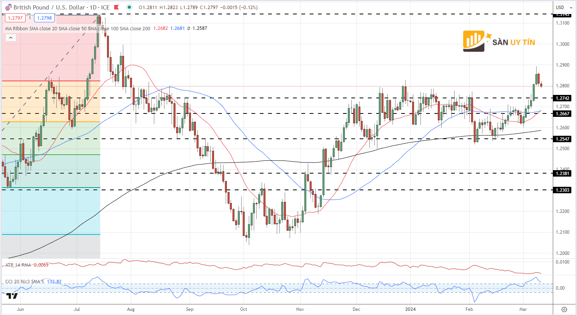This screenshot has height=315, width=577.
Task: Click the Mar label on time axis
Action: point(523,309)
